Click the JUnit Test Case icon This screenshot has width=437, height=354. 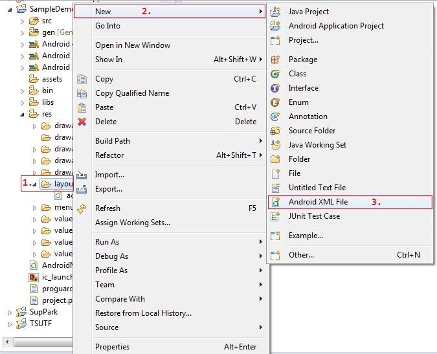(276, 216)
